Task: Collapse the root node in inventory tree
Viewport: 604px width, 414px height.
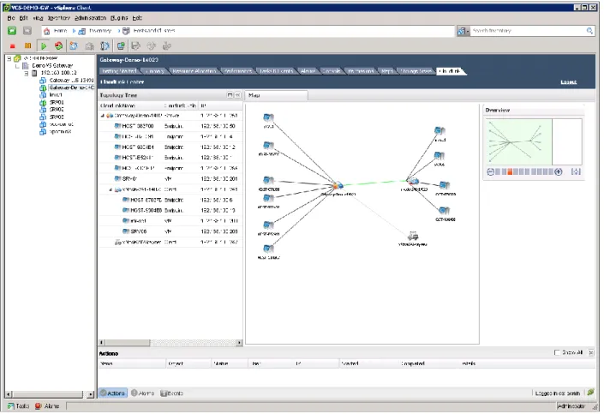Action: (9, 58)
